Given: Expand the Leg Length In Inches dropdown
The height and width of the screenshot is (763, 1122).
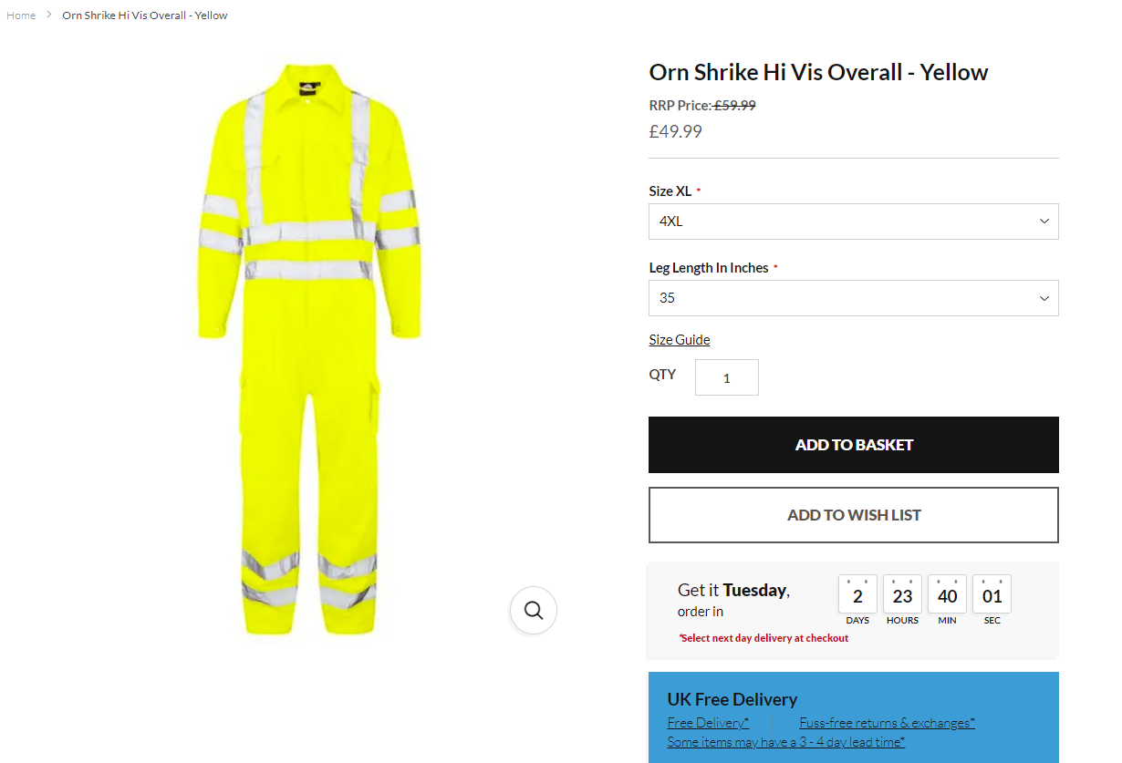Looking at the screenshot, I should click(853, 298).
